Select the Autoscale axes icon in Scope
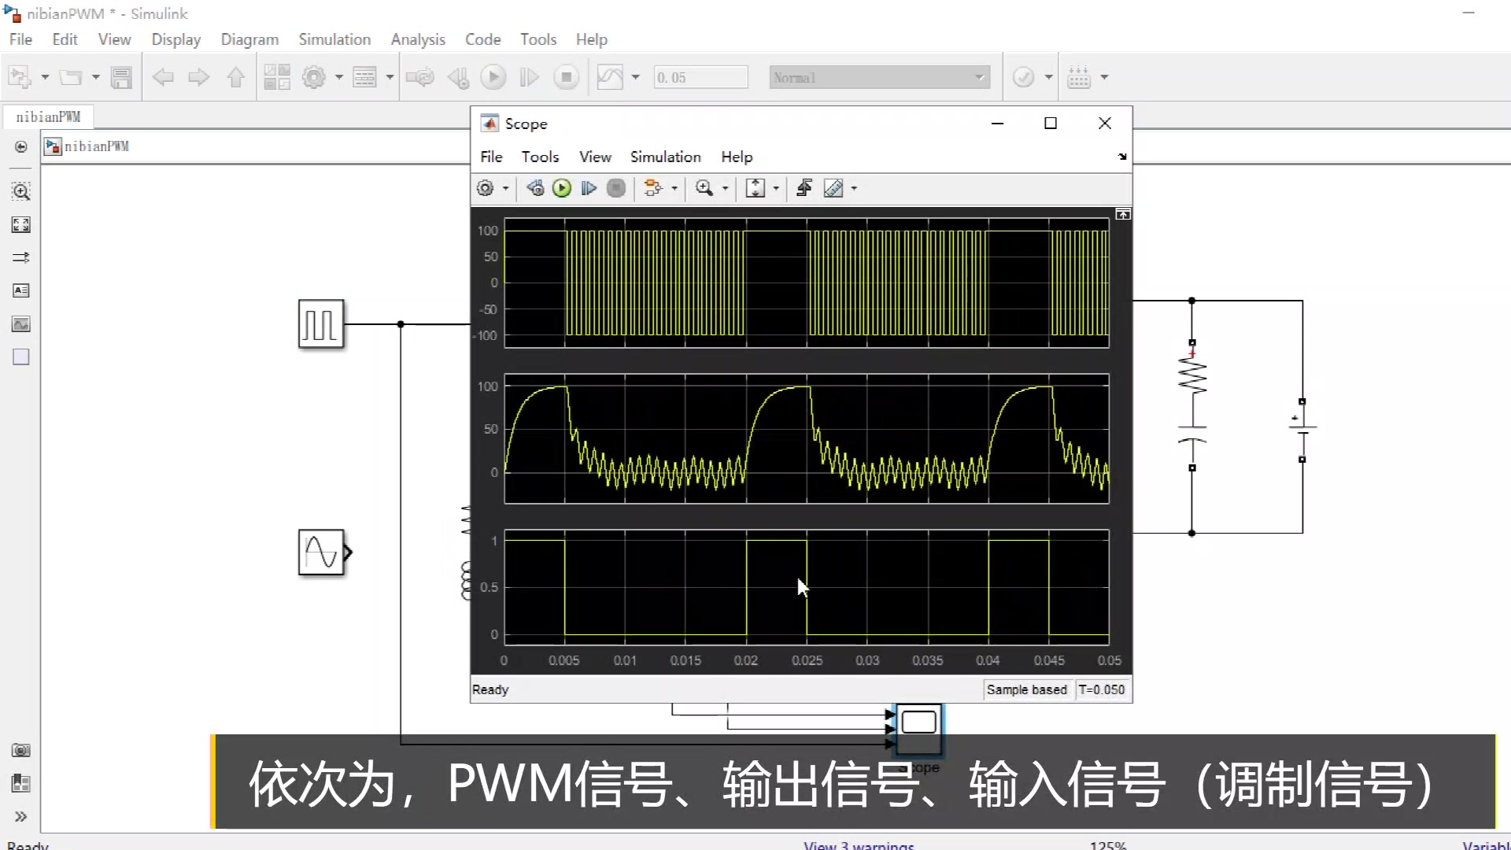The image size is (1511, 850). 756,188
